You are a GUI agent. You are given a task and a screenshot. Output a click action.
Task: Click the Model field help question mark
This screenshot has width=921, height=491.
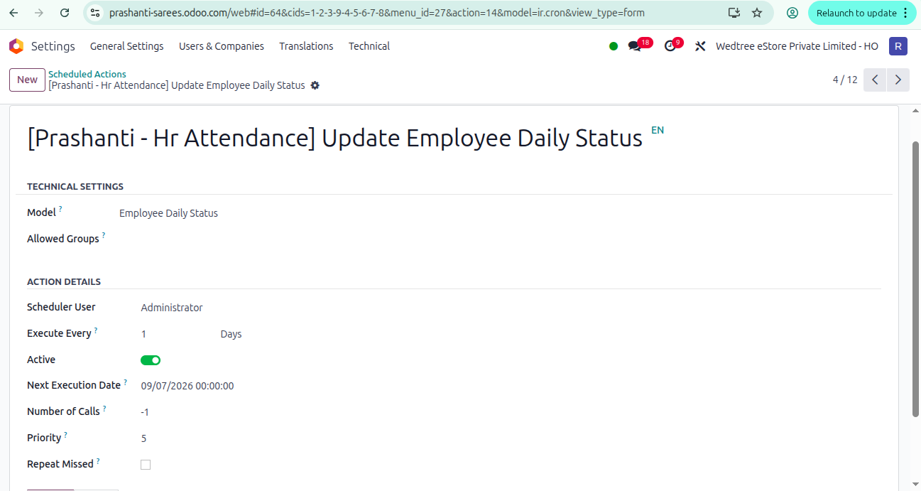pyautogui.click(x=60, y=210)
